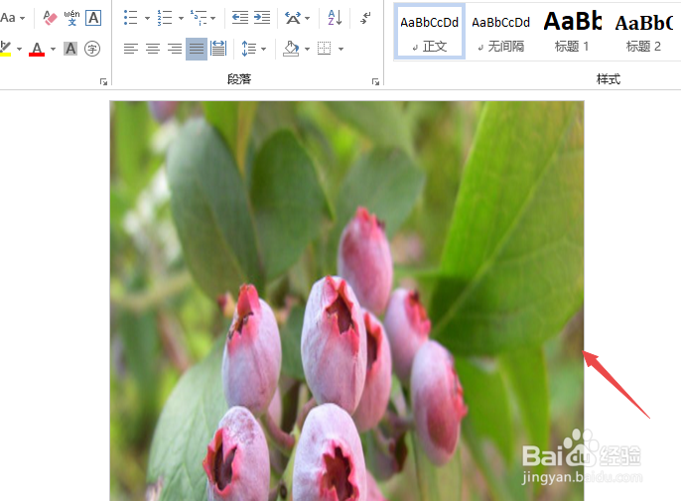Select the blueberry image in document
The width and height of the screenshot is (681, 501).
(346, 301)
